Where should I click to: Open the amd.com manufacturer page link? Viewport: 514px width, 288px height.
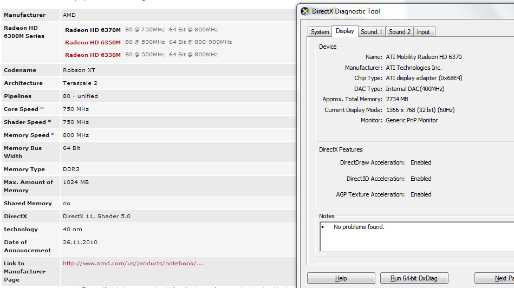tap(133, 264)
